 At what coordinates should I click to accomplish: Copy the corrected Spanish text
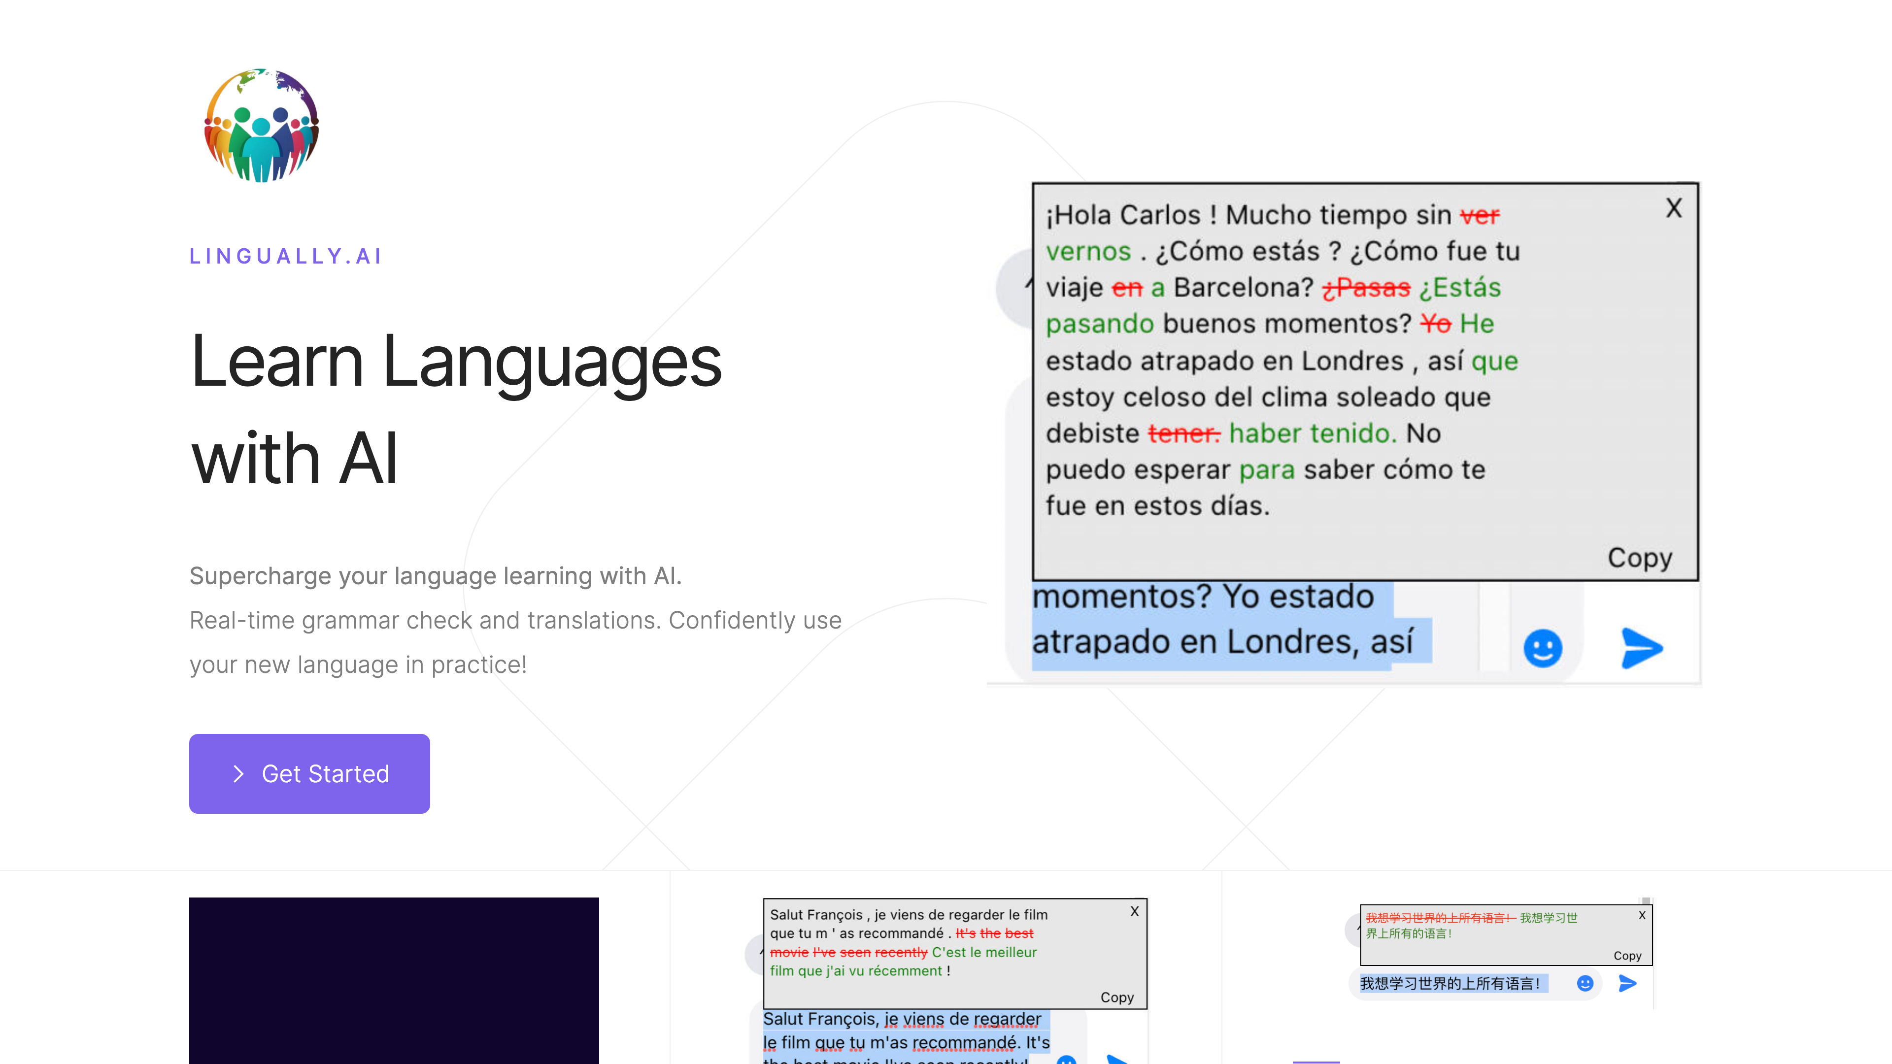tap(1639, 557)
